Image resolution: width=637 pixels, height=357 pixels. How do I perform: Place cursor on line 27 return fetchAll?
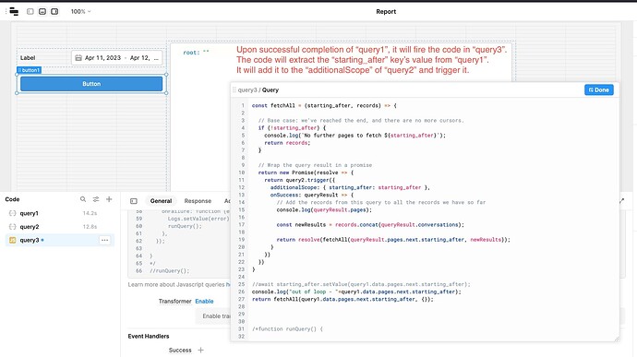click(343, 299)
